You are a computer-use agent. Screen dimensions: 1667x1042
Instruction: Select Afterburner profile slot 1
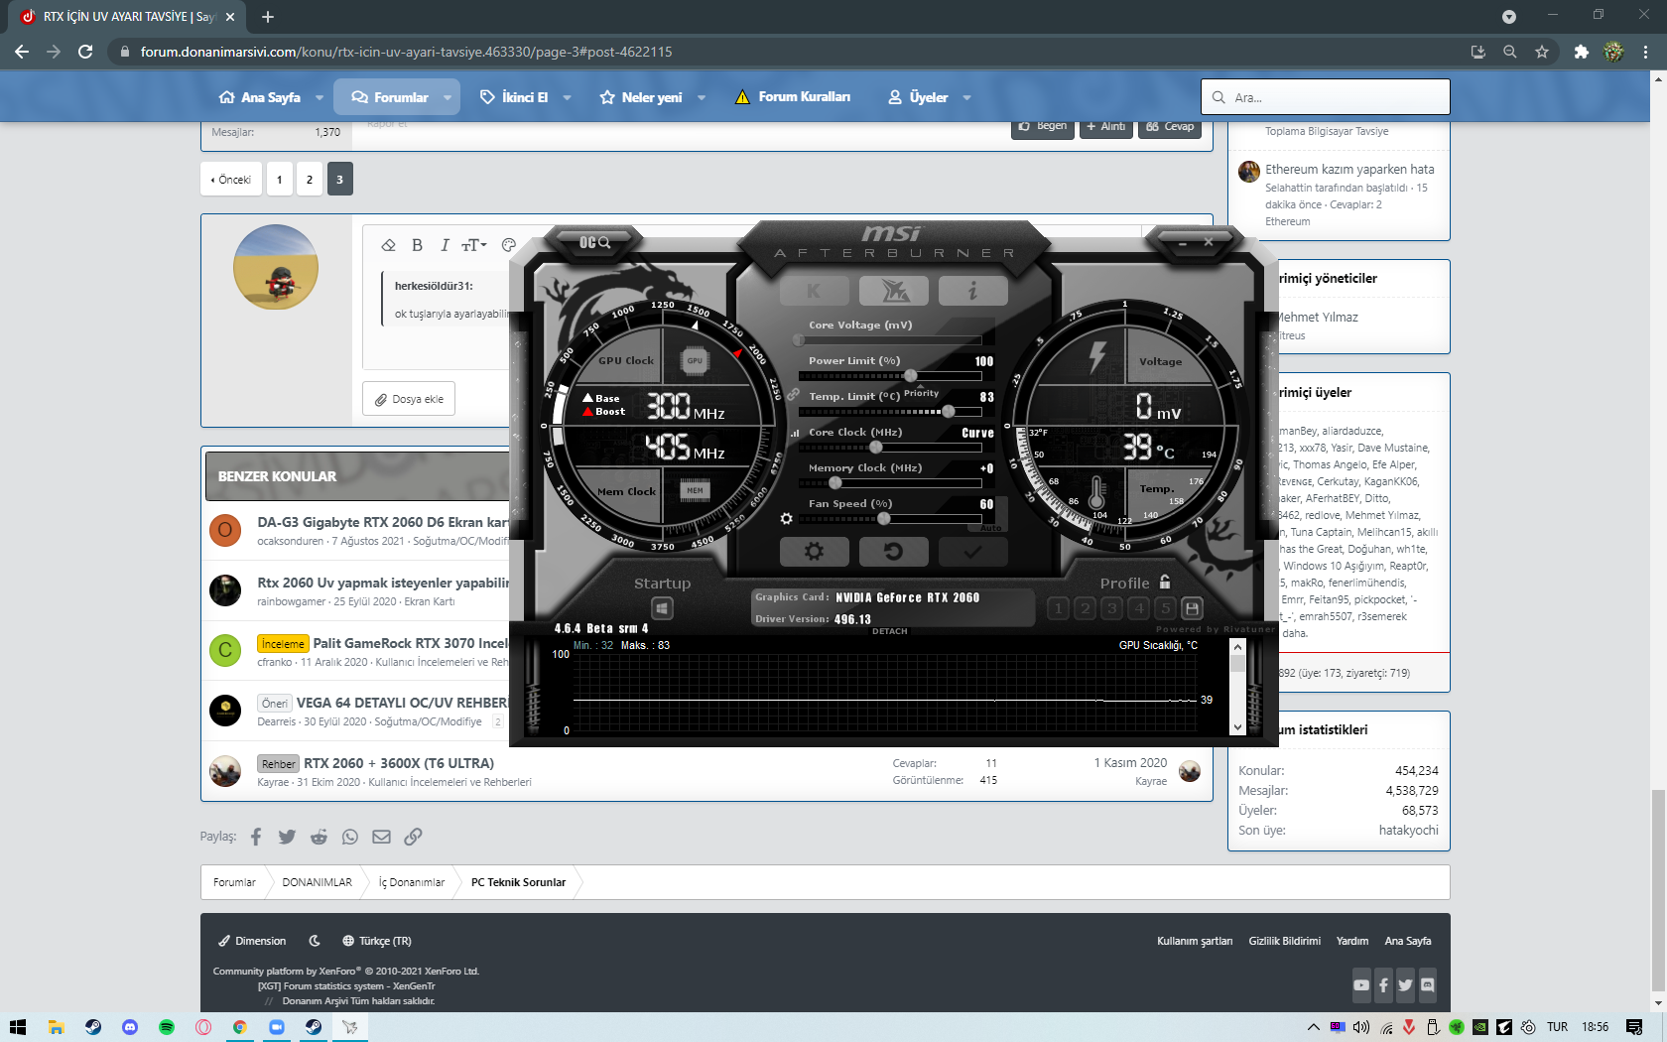pyautogui.click(x=1059, y=608)
